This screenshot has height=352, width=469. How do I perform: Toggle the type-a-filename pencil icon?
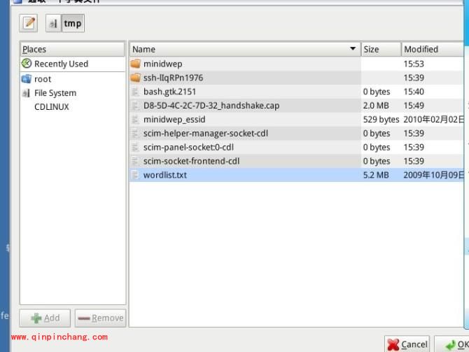coord(29,23)
